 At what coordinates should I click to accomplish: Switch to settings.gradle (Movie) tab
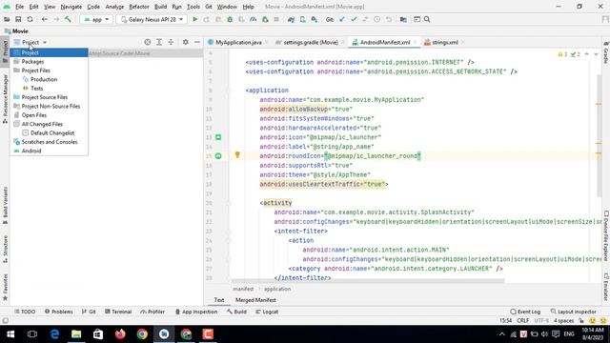pos(311,42)
